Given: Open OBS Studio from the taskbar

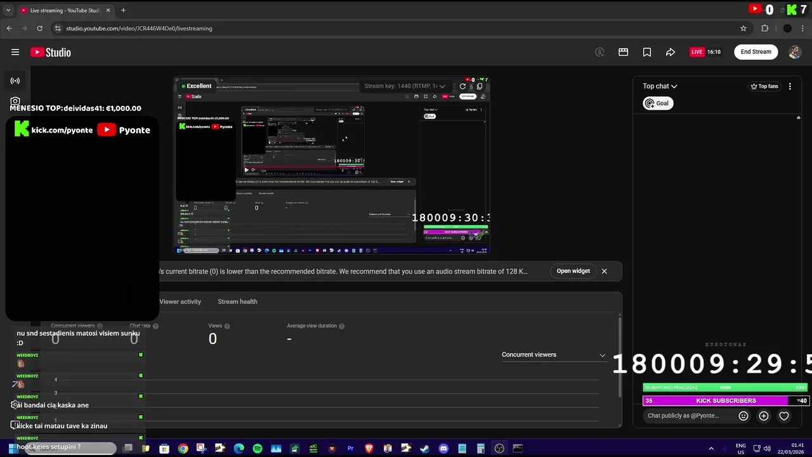Looking at the screenshot, I should pyautogui.click(x=499, y=449).
